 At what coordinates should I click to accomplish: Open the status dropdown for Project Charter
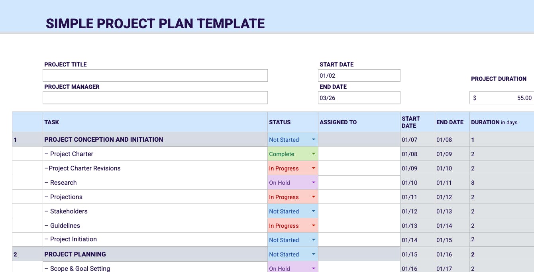pyautogui.click(x=313, y=154)
